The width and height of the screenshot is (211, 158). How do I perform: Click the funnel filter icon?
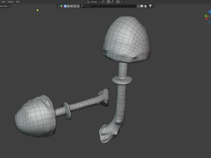150,6
